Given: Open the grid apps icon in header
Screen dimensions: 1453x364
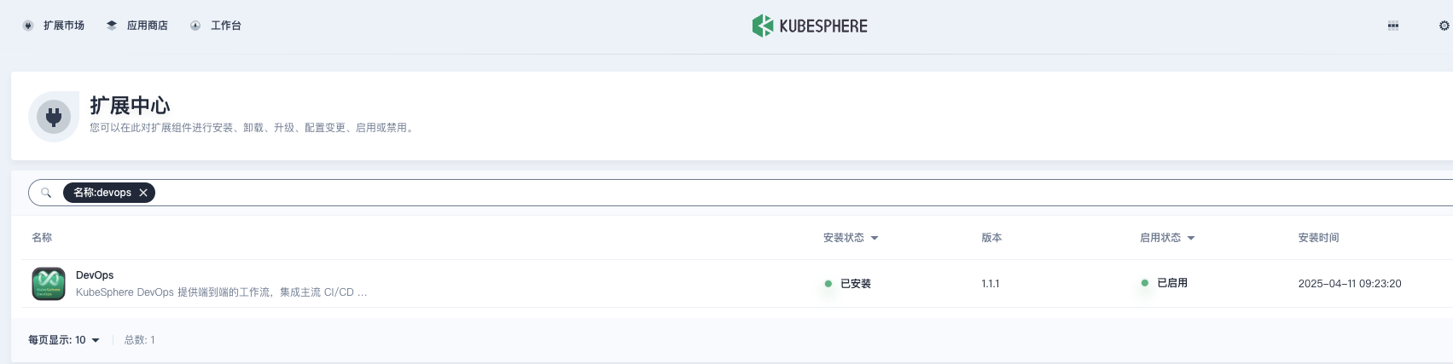Looking at the screenshot, I should (x=1392, y=26).
